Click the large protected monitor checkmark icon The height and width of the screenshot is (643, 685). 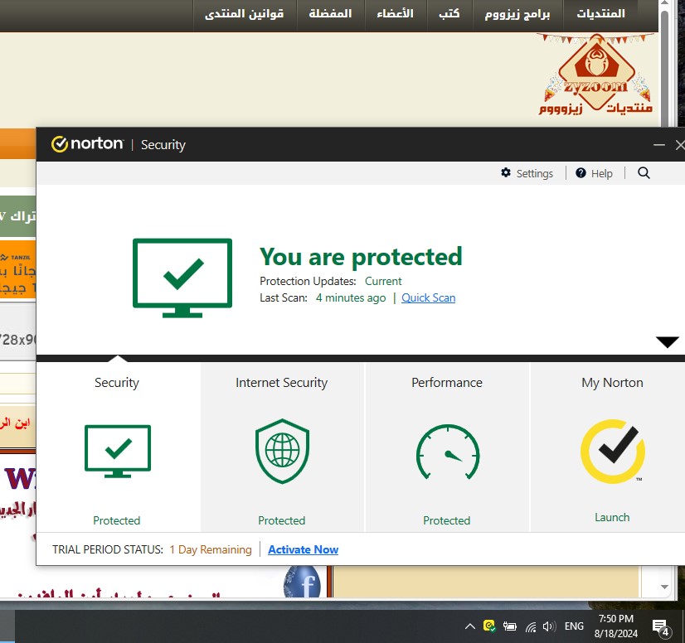[182, 278]
